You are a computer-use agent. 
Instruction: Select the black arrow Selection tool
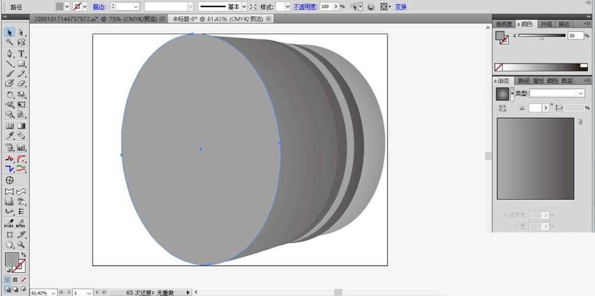point(10,33)
